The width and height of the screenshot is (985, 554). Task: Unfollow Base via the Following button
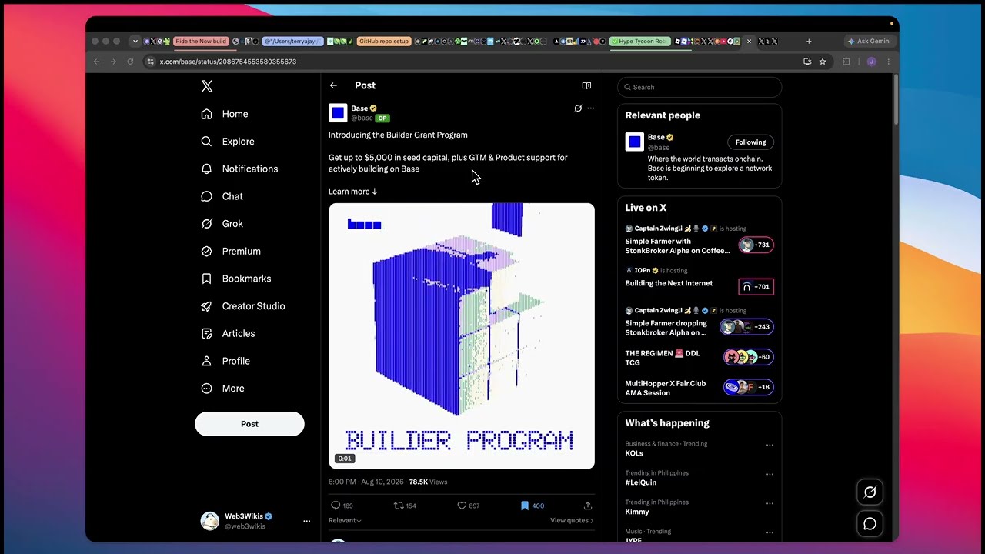coord(750,142)
